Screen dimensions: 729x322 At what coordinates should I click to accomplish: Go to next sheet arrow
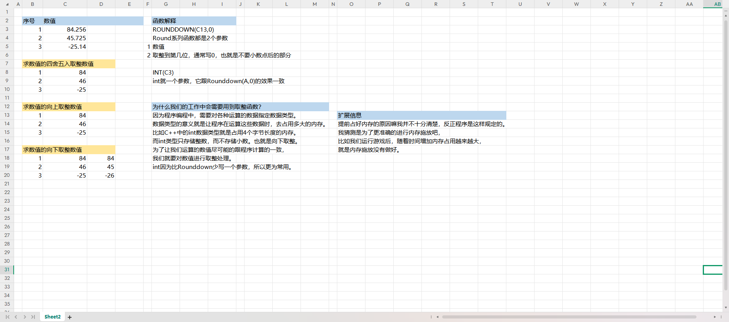point(25,317)
